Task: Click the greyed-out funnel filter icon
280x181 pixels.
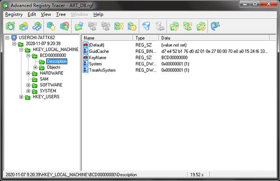Action: click(x=160, y=26)
